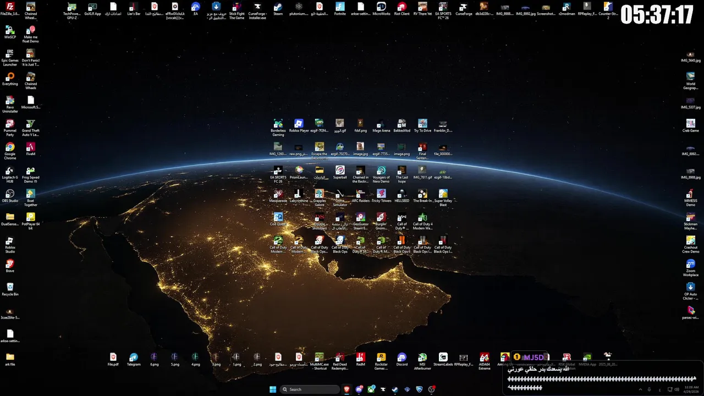
Task: Open the Labyrinthine shortcut
Action: 299,196
